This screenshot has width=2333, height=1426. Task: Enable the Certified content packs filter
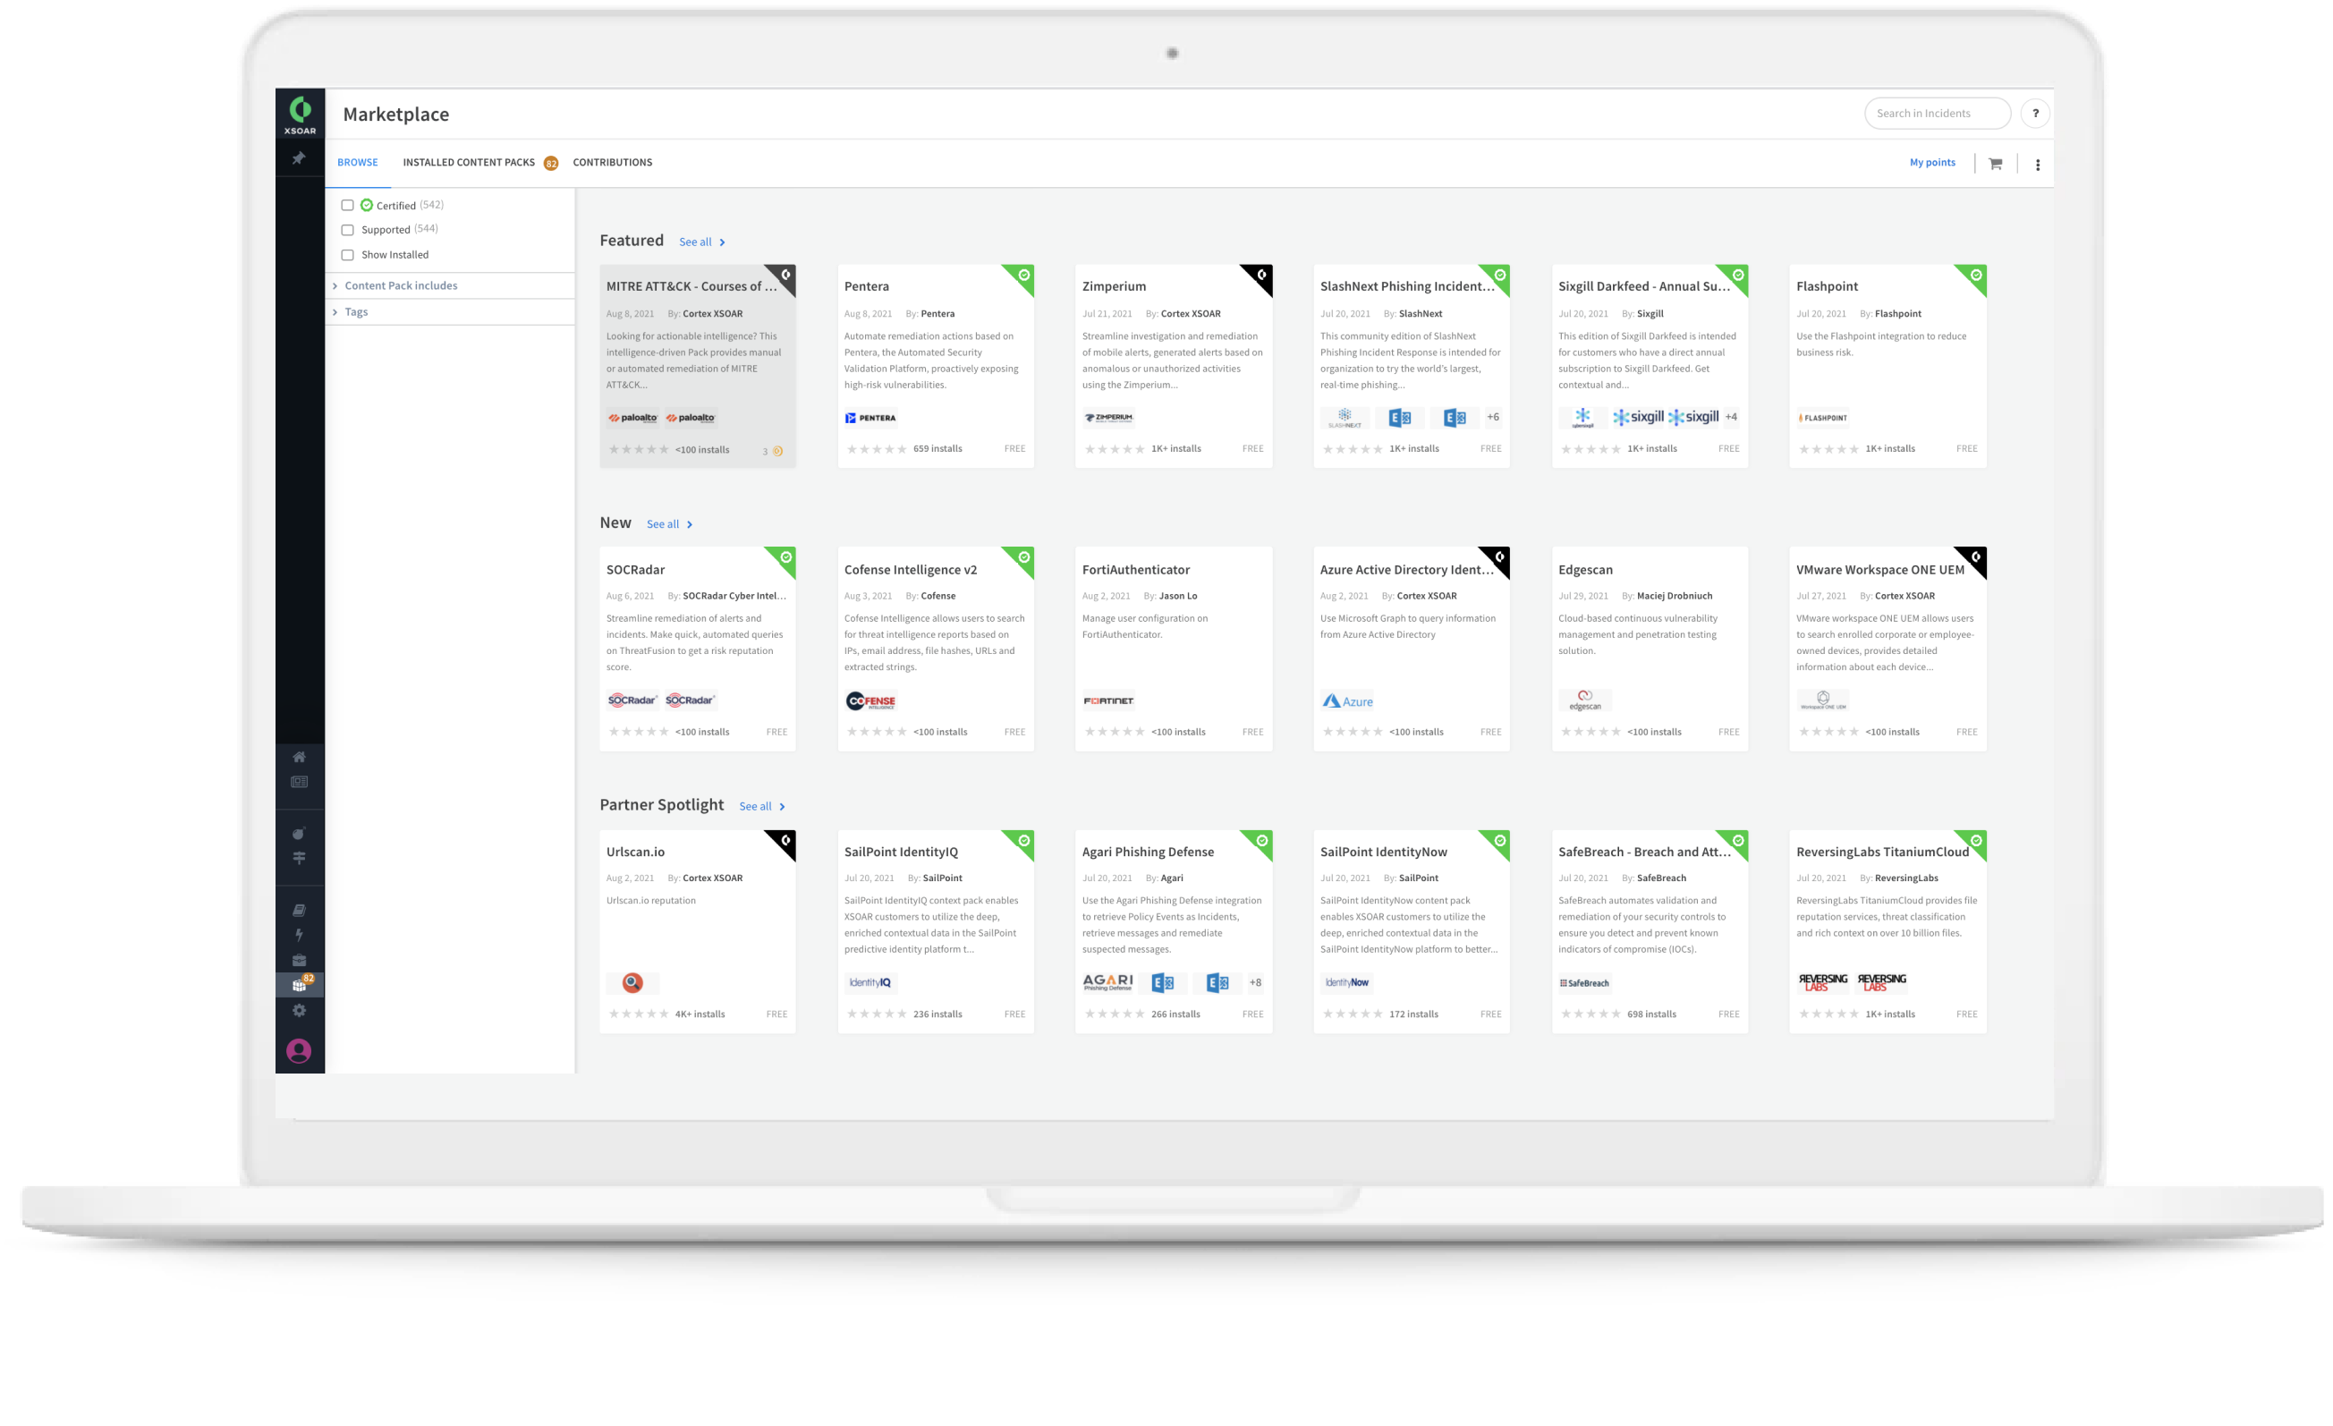click(x=347, y=205)
